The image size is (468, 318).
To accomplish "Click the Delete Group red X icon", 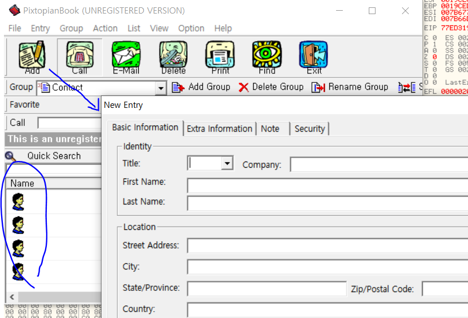I will (x=244, y=88).
